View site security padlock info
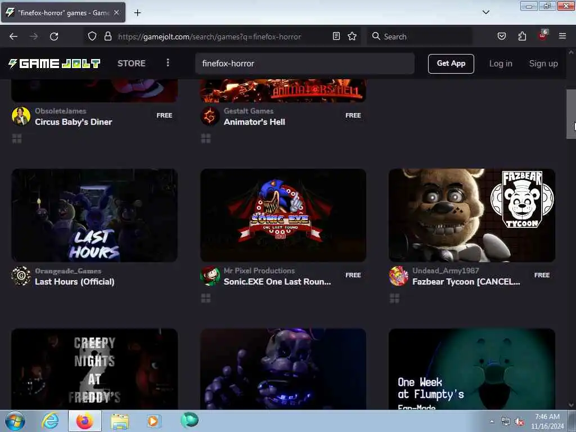This screenshot has width=576, height=432. [x=107, y=37]
